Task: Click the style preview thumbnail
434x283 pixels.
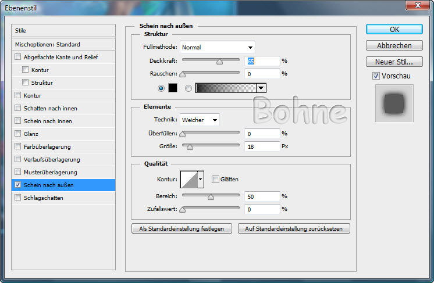Action: [x=394, y=103]
